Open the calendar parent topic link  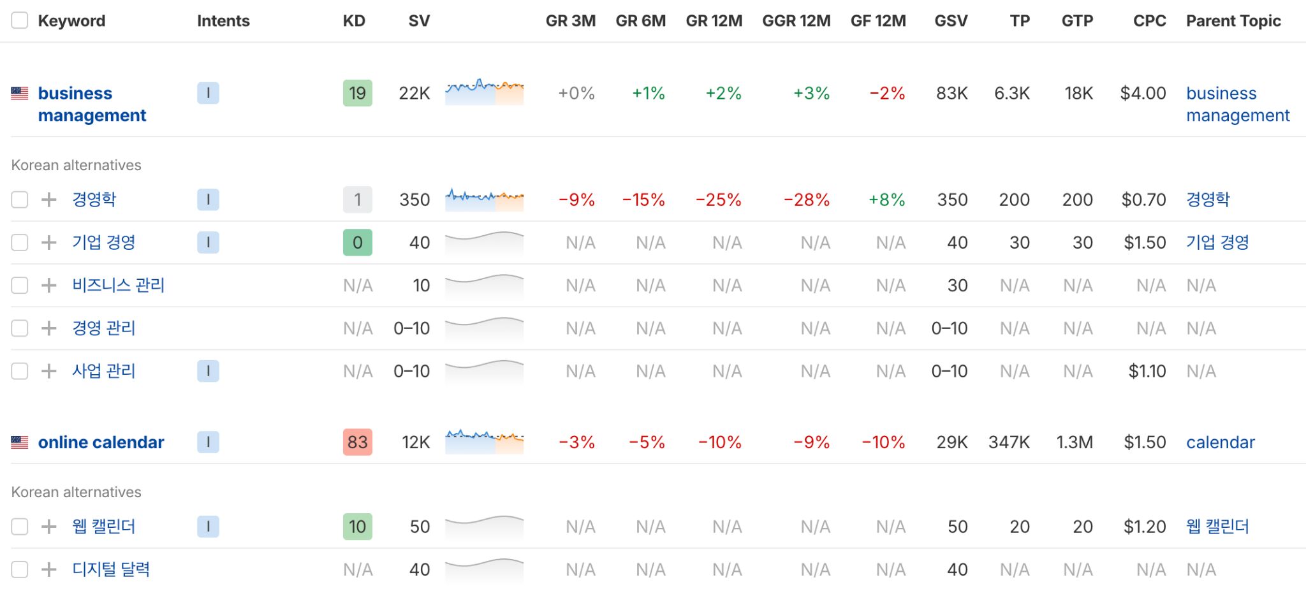[x=1220, y=442]
